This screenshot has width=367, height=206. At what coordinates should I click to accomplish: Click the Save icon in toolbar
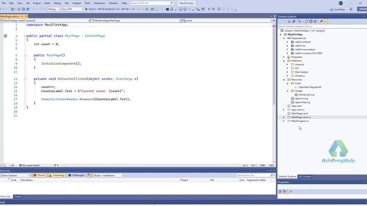(24, 9)
